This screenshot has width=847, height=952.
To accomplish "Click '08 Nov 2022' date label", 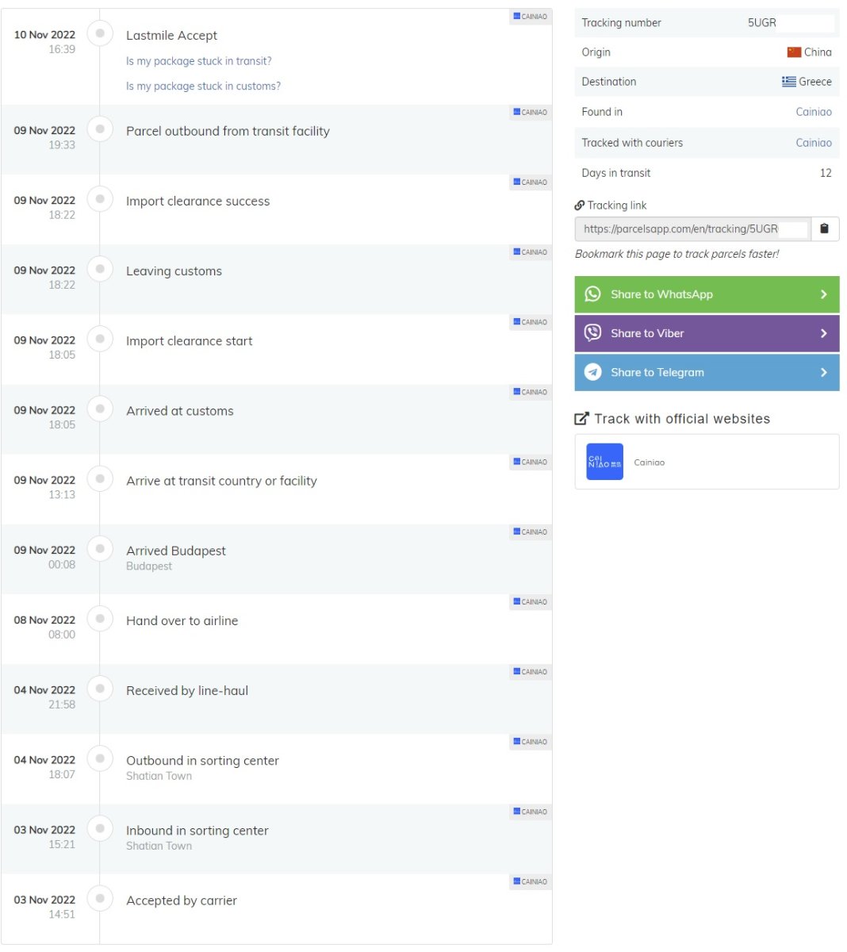I will [44, 620].
